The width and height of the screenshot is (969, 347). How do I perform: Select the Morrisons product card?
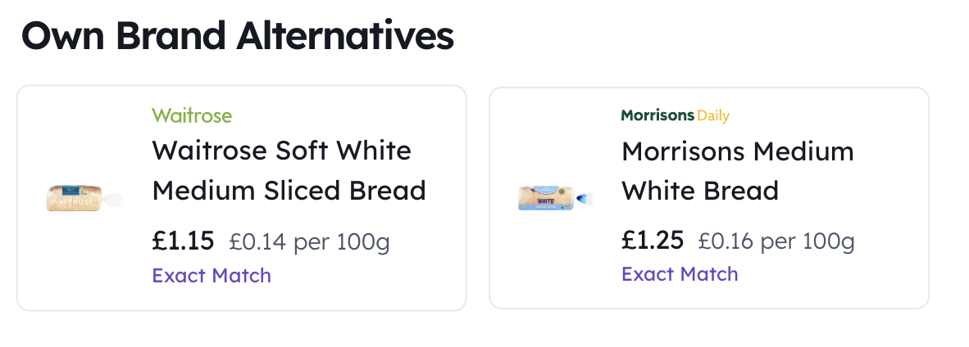point(709,197)
